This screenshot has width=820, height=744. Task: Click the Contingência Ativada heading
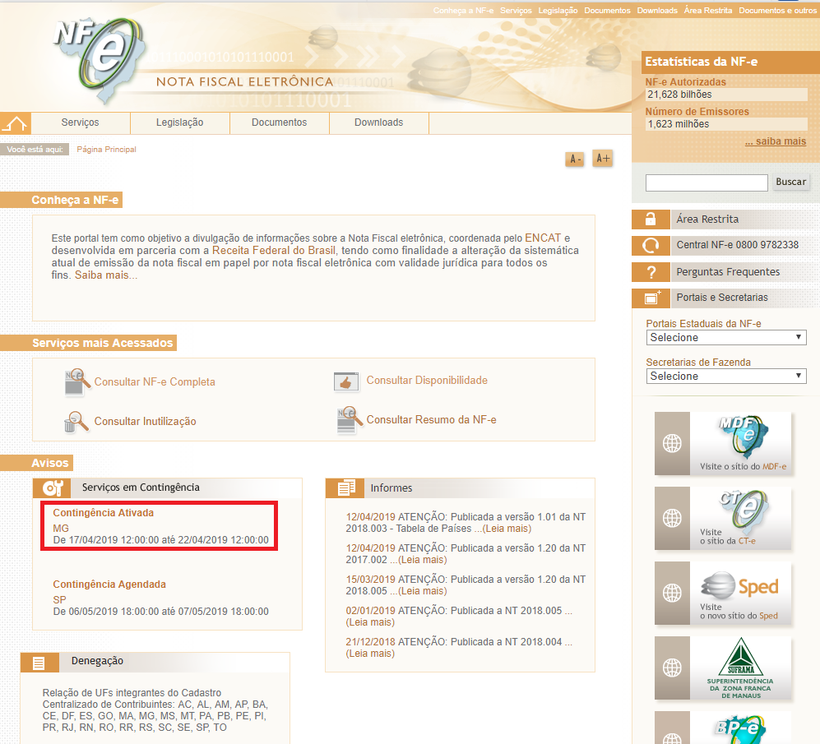(x=103, y=513)
